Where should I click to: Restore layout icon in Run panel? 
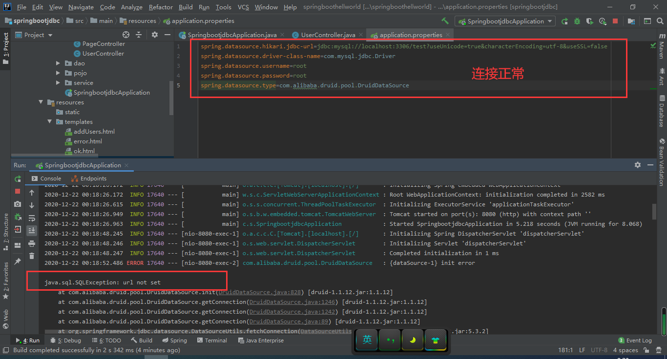[18, 245]
